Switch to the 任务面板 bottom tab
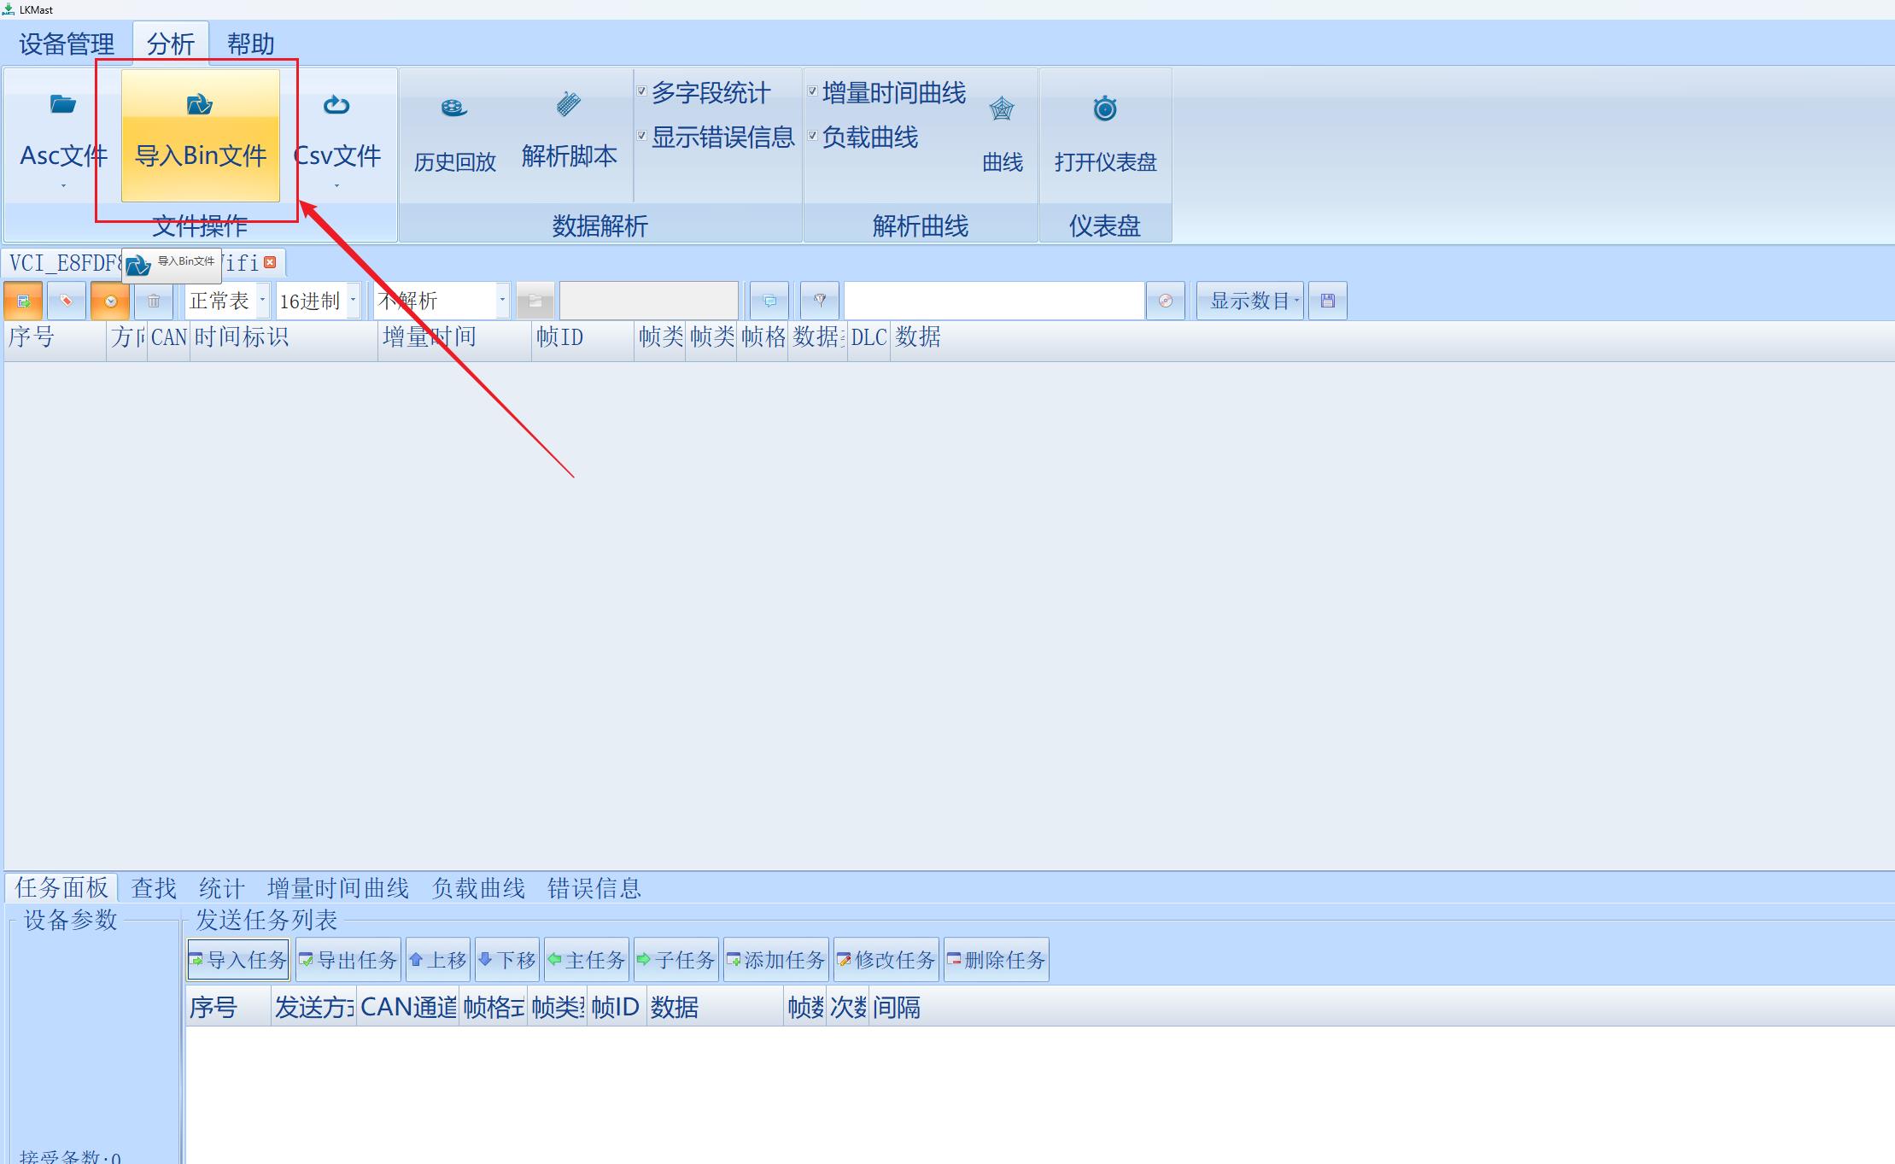1895x1164 pixels. [61, 888]
